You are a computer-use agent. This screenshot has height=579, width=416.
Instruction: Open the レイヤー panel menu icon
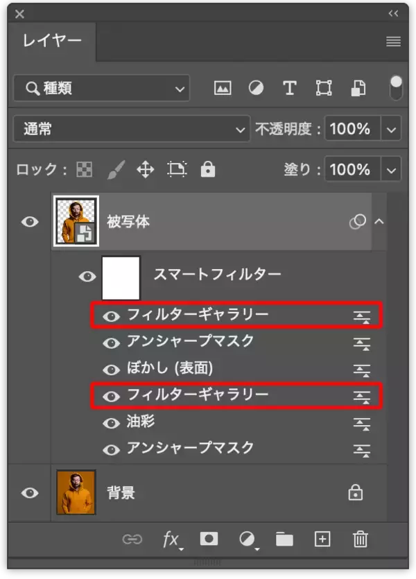pos(394,42)
